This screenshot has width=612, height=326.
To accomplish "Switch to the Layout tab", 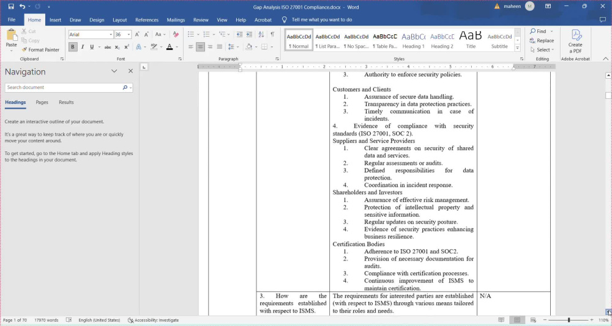I will click(120, 20).
